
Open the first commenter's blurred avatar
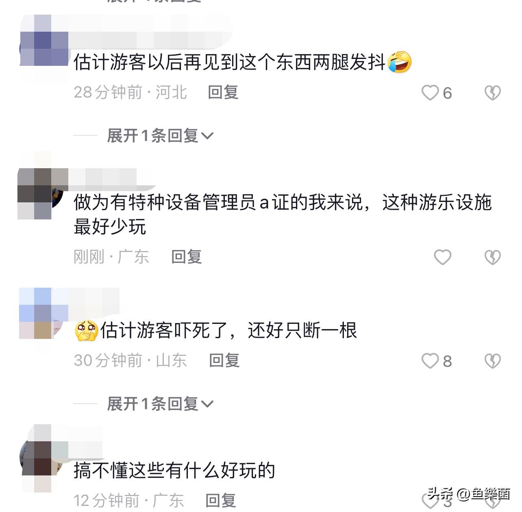pos(44,49)
